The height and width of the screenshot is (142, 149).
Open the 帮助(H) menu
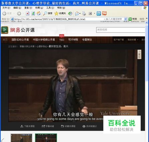61,8
